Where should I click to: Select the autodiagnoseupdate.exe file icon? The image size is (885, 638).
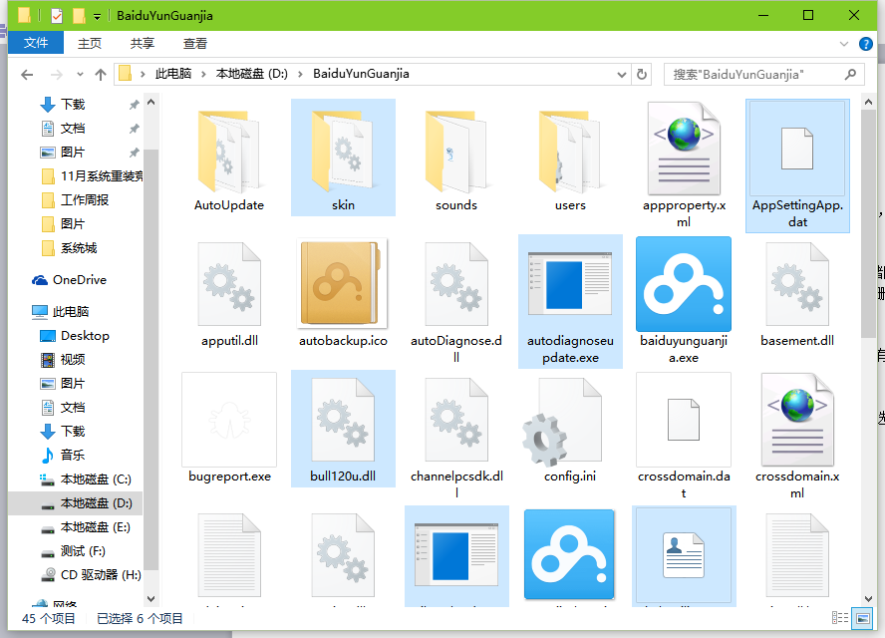point(570,284)
